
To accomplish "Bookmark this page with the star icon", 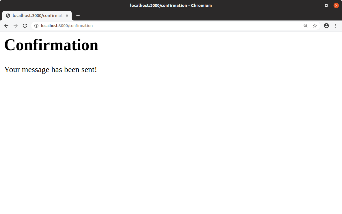I will [x=315, y=26].
